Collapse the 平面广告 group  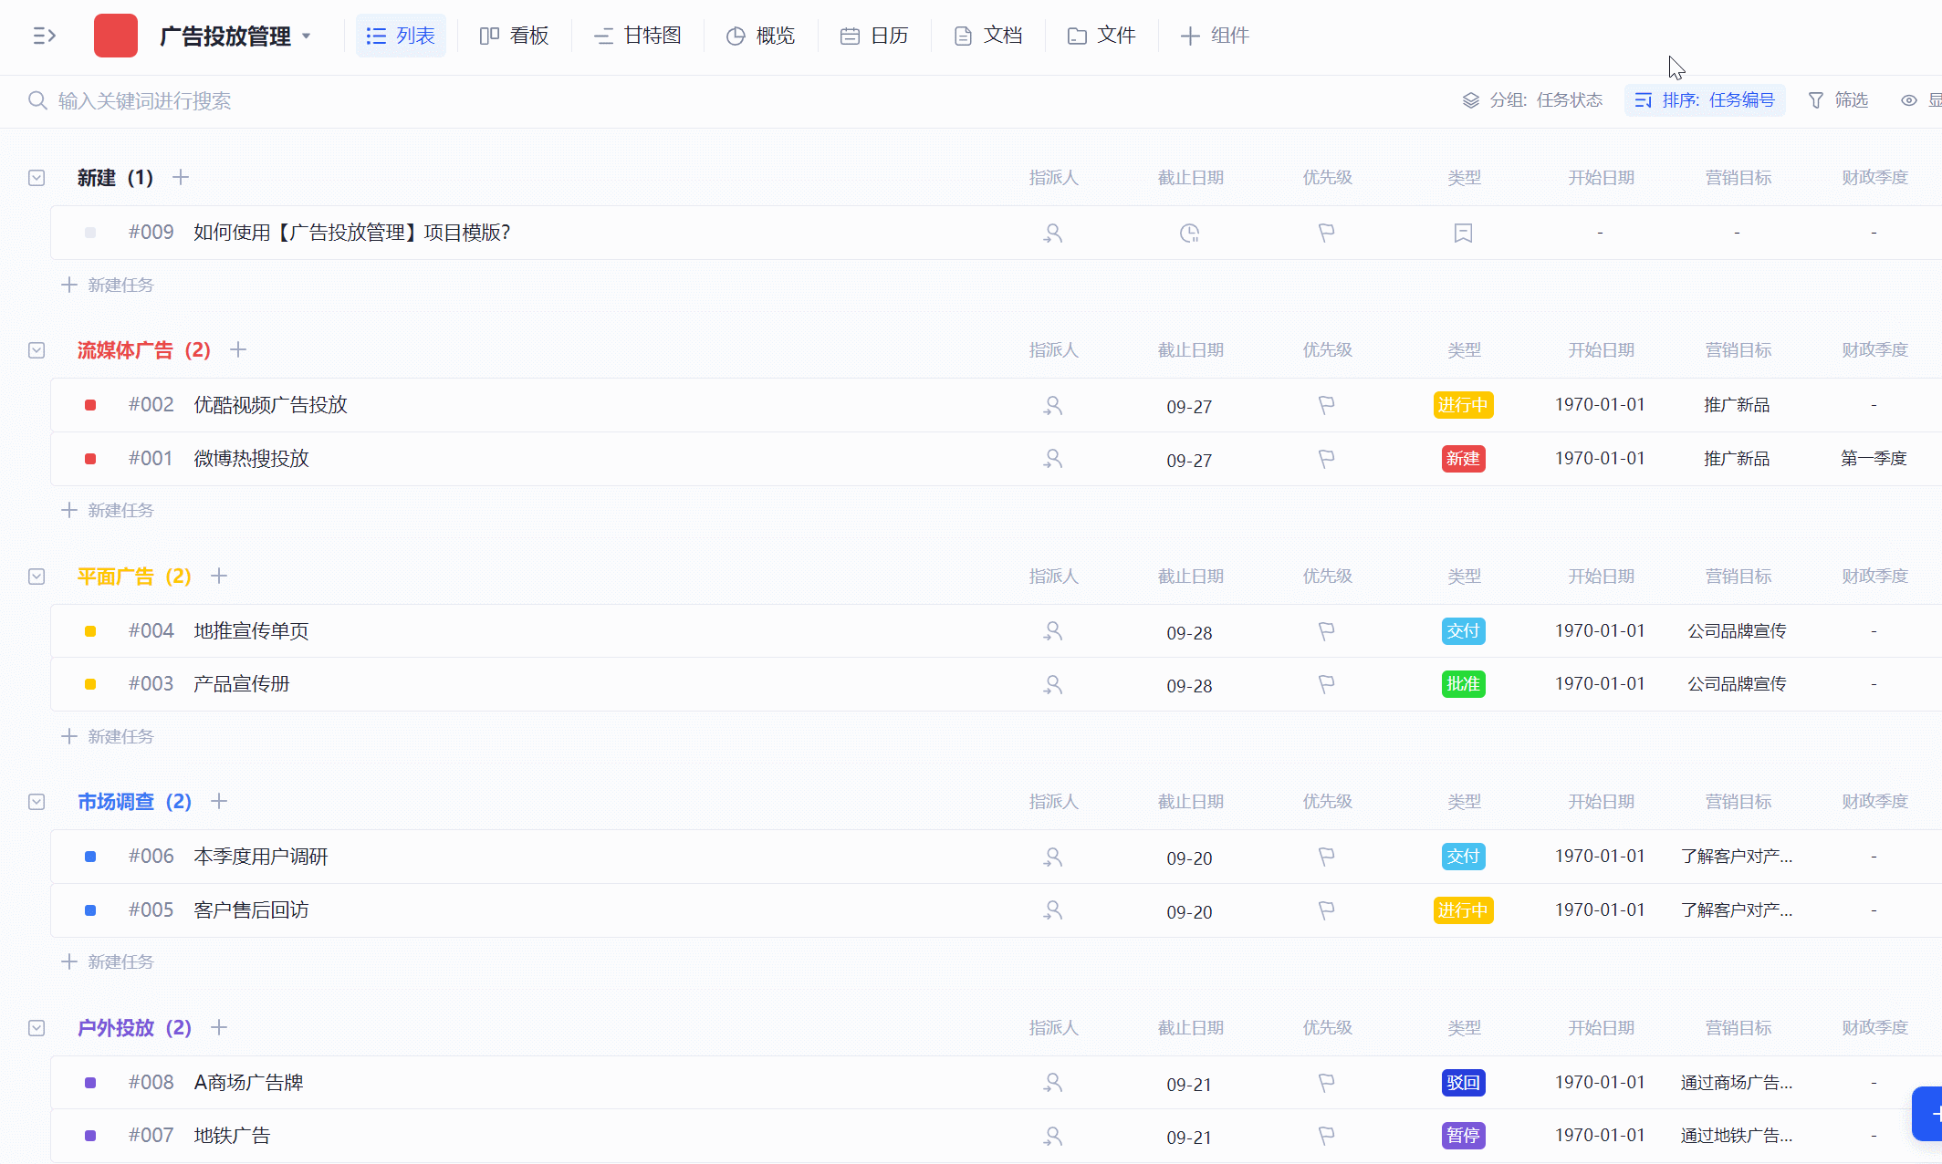click(37, 577)
